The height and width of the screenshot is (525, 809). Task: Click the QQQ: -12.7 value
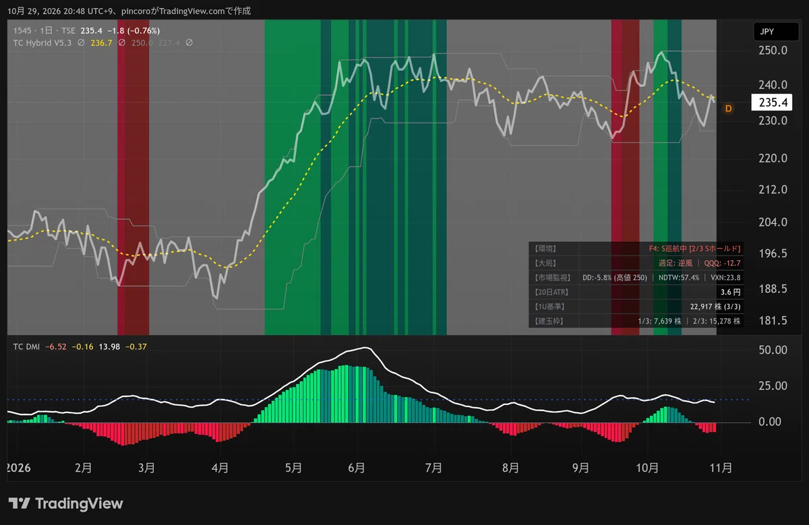point(722,263)
